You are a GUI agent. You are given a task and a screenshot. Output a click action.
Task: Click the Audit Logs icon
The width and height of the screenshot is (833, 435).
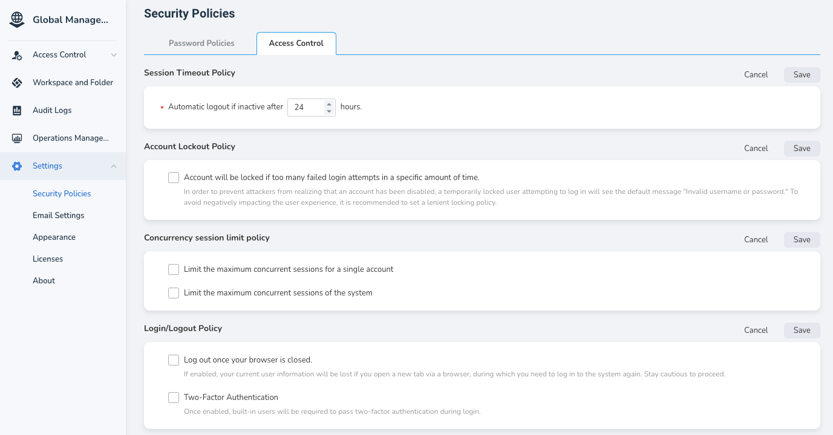coord(17,111)
